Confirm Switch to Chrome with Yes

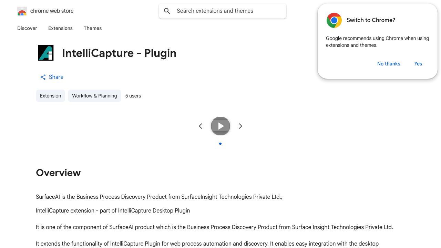[x=418, y=64]
